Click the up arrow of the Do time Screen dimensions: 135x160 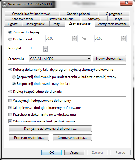click(124, 37)
